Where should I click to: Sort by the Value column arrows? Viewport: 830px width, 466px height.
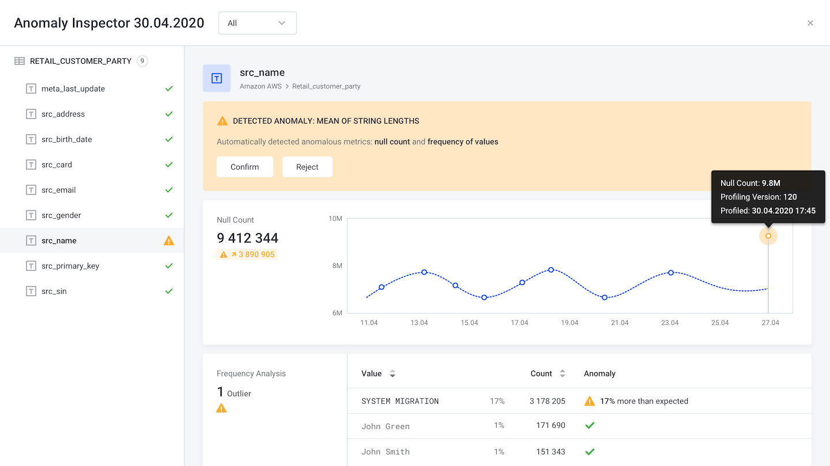[x=393, y=373]
